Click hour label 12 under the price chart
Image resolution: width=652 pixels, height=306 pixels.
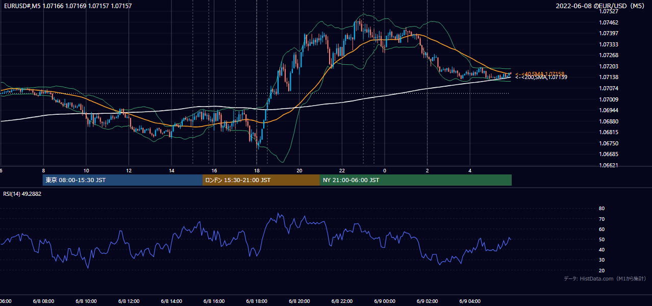pyautogui.click(x=129, y=171)
